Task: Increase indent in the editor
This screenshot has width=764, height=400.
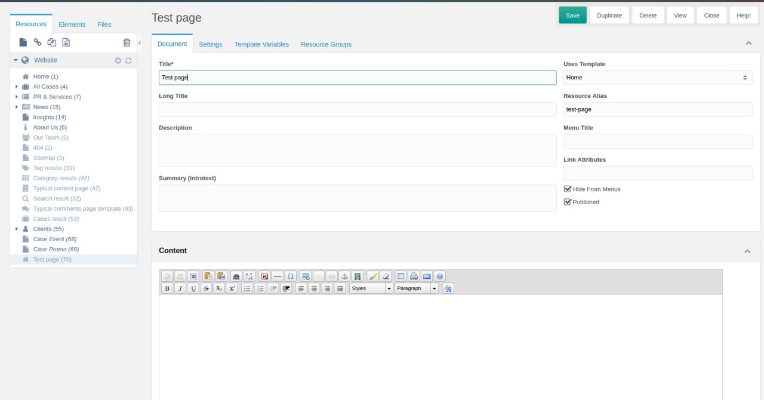Action: coord(286,288)
